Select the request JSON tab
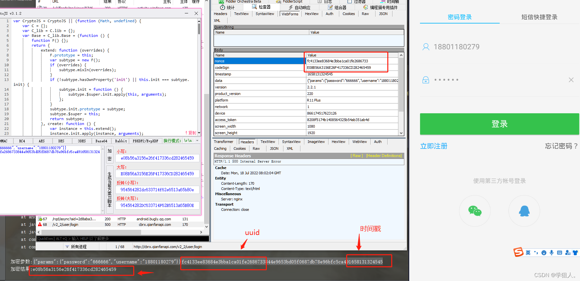The height and width of the screenshot is (281, 580). coord(383,14)
